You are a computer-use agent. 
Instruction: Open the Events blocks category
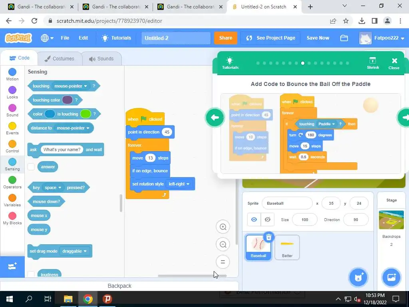tap(12, 128)
